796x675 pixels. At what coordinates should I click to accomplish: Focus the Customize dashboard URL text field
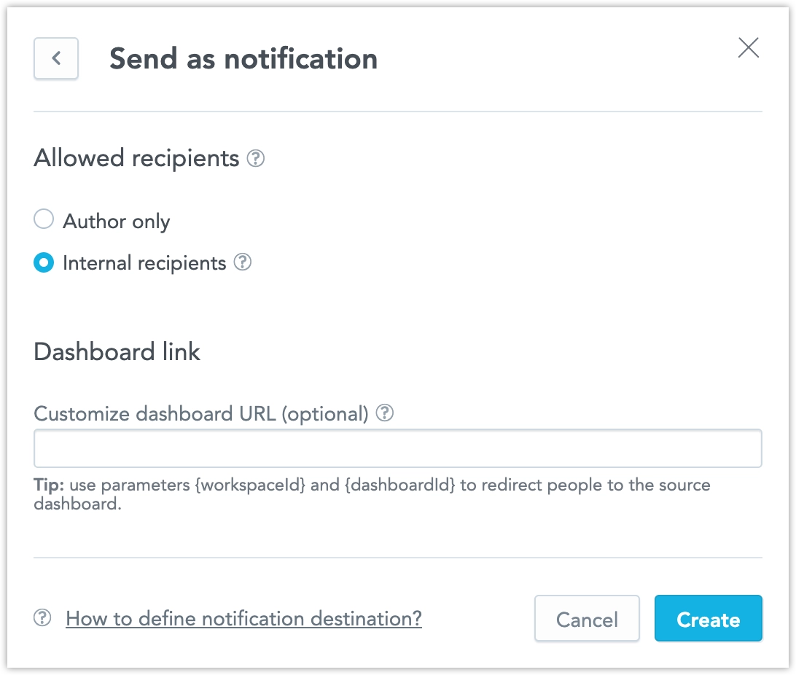tap(397, 448)
